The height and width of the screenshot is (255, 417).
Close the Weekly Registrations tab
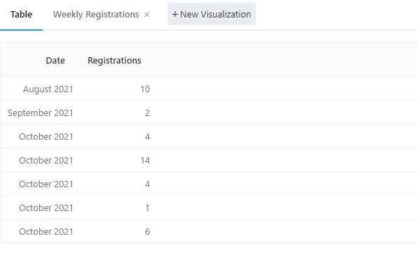[x=147, y=15]
